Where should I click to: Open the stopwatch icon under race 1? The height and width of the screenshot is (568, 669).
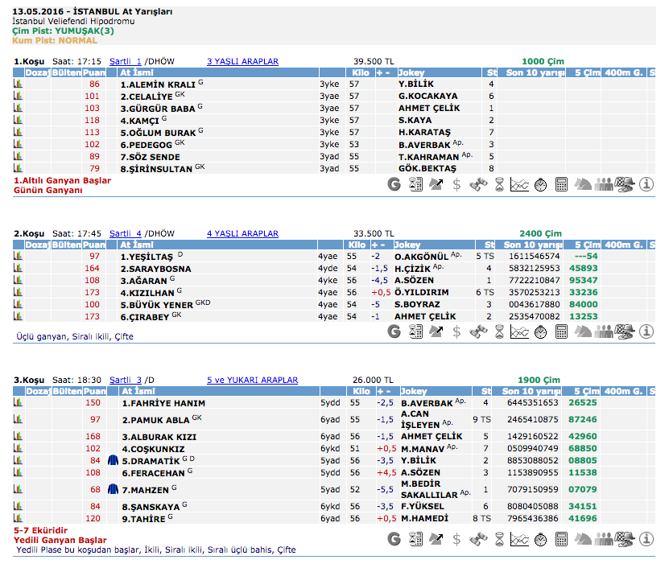[x=540, y=184]
